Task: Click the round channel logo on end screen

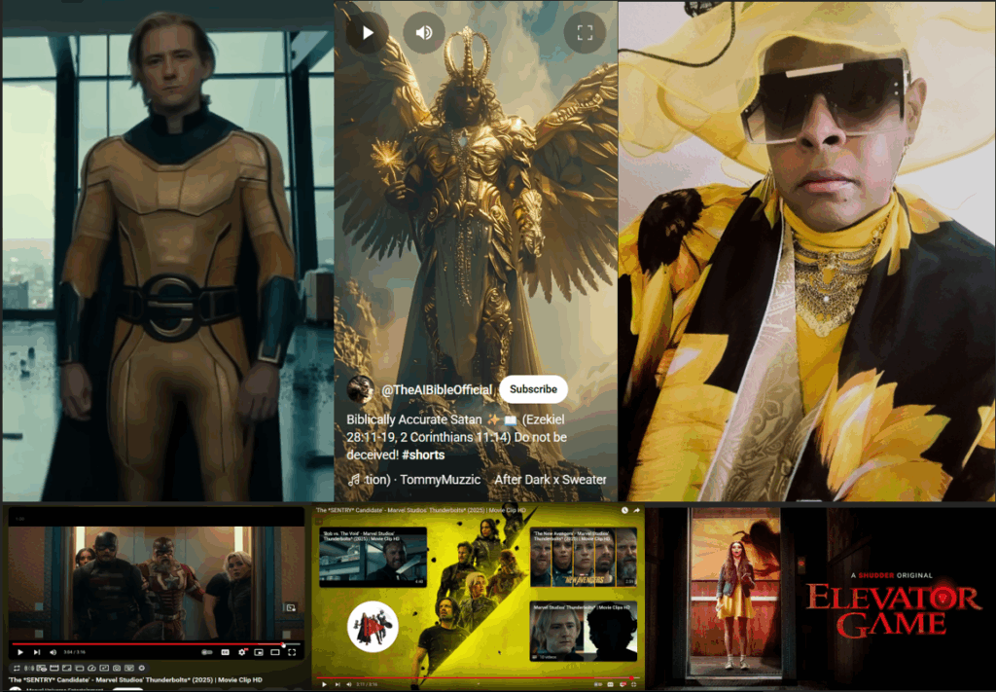Action: click(x=373, y=627)
